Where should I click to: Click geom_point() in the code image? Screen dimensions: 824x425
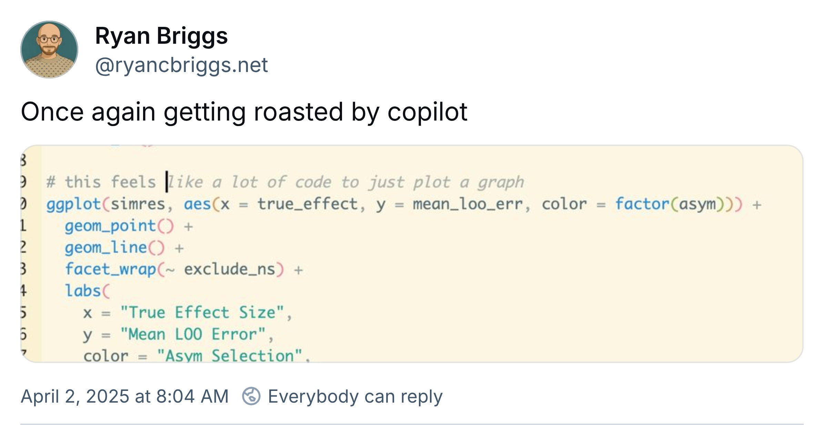coord(119,226)
